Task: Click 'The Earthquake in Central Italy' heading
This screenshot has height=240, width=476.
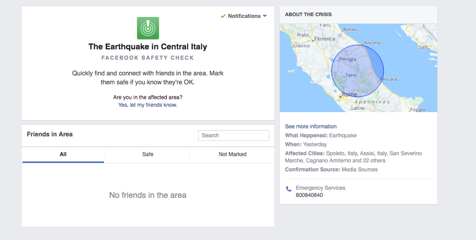Action: [148, 47]
